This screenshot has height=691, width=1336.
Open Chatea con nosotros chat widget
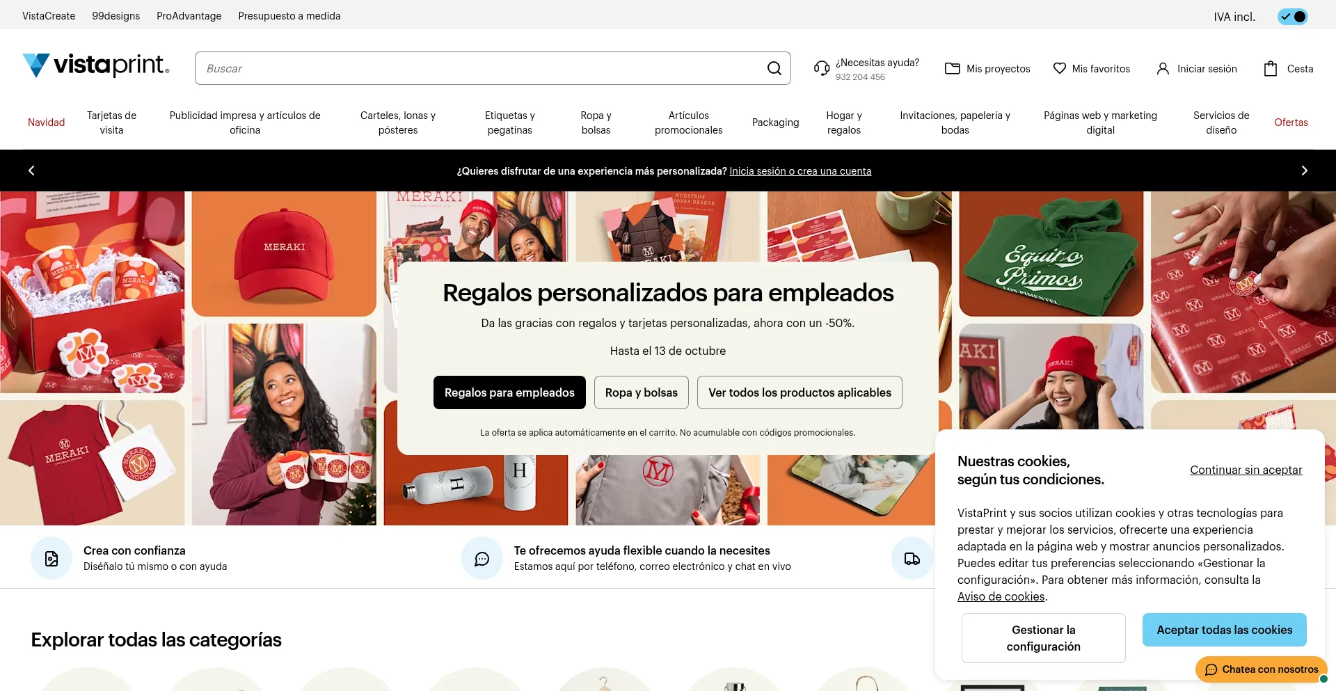click(1262, 669)
